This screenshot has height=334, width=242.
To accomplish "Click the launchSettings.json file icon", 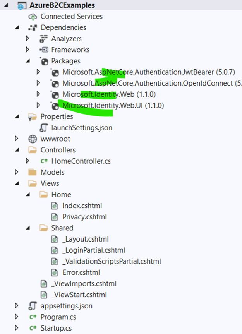I will (44, 128).
